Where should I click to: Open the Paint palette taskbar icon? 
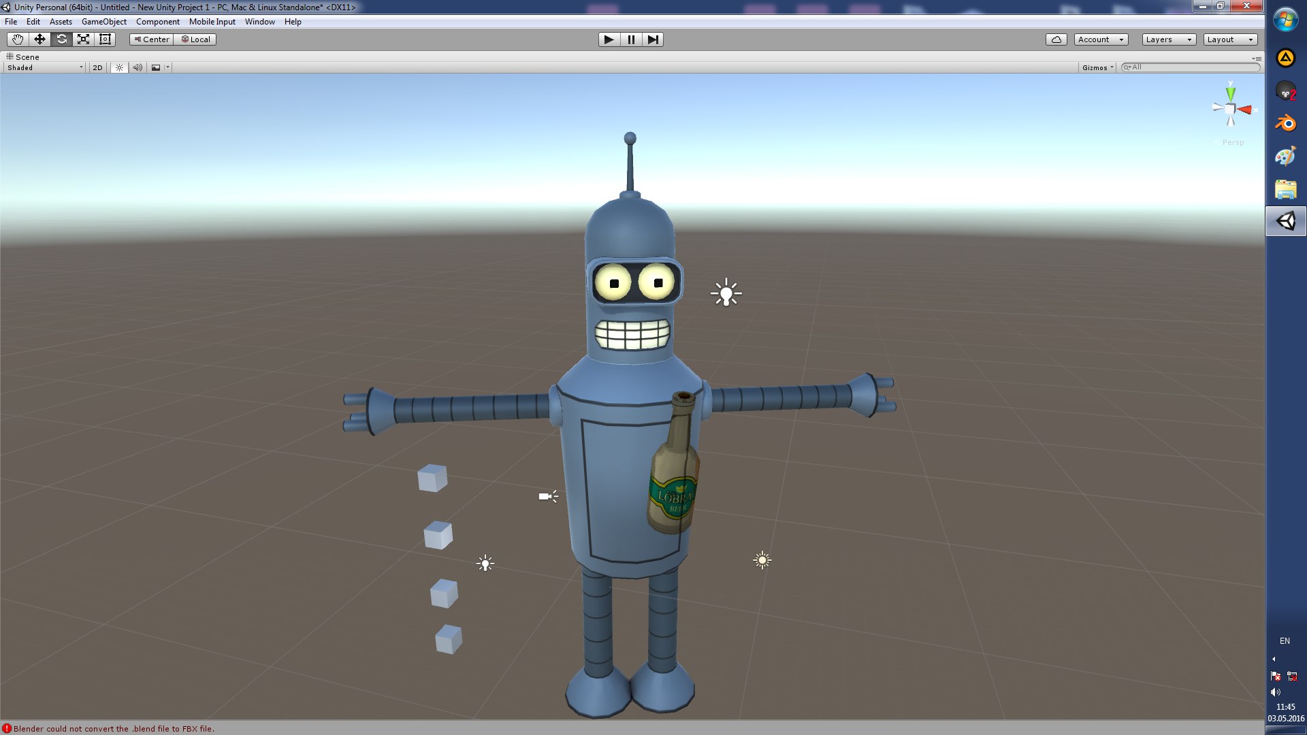[1286, 156]
